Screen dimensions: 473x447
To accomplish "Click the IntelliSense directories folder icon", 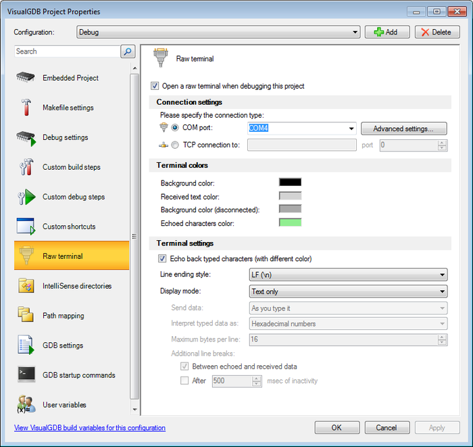I will click(26, 285).
